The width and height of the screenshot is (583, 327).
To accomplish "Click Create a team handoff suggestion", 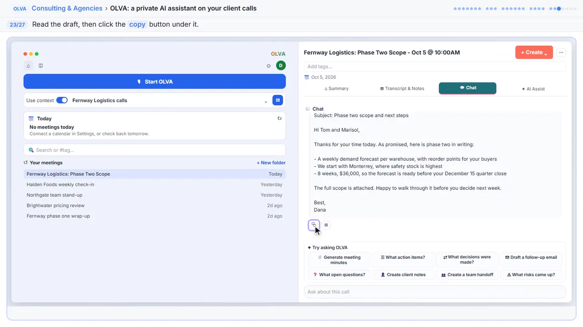I will coord(467,275).
